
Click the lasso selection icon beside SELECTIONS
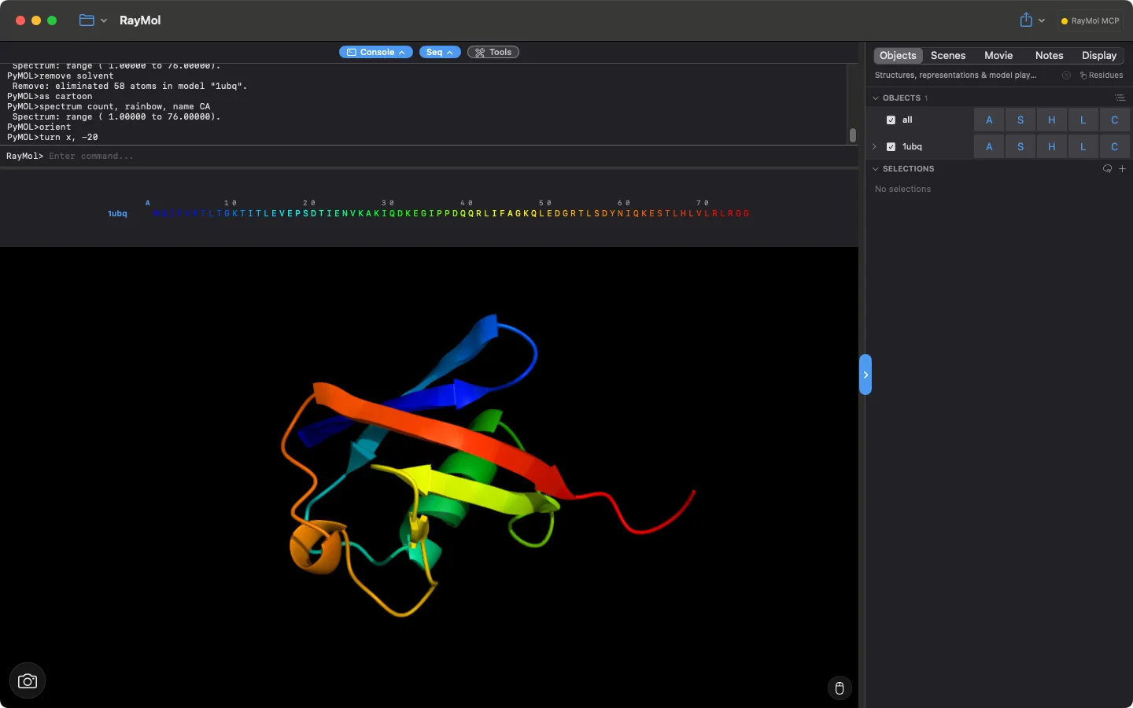[1107, 168]
